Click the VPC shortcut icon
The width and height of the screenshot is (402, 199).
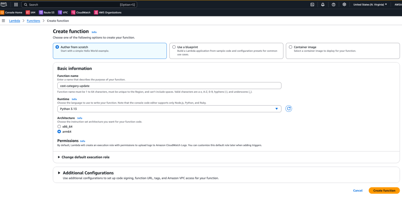pyautogui.click(x=60, y=12)
